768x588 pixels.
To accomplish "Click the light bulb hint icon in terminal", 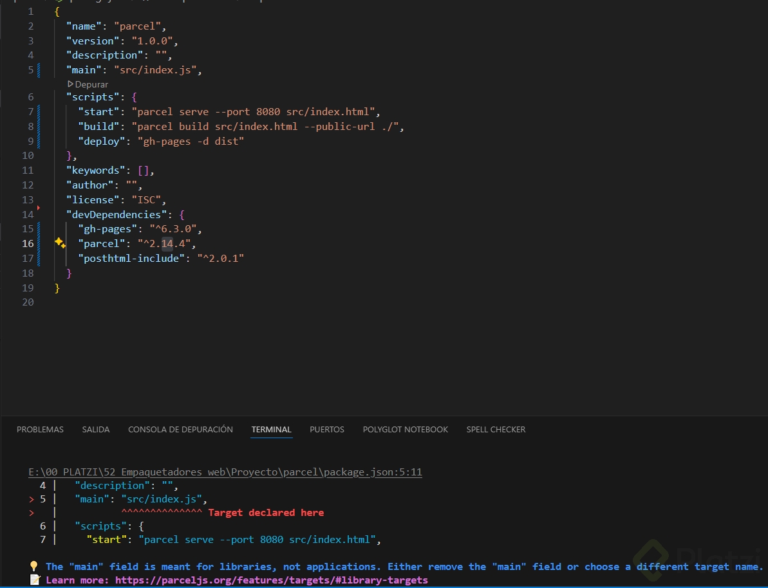I will click(x=33, y=567).
